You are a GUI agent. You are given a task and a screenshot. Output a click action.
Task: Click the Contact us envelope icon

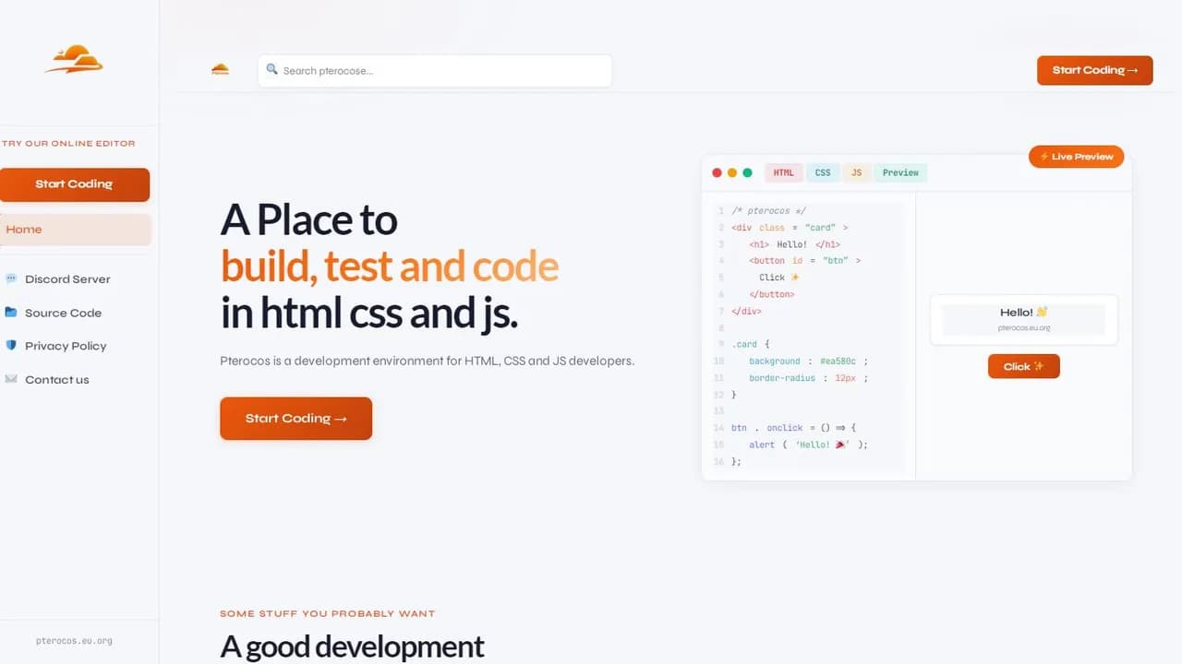[11, 379]
